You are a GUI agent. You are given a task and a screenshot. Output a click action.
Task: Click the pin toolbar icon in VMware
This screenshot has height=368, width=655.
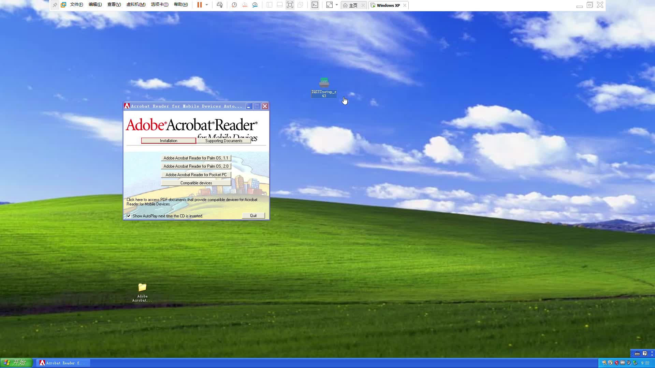(x=55, y=5)
